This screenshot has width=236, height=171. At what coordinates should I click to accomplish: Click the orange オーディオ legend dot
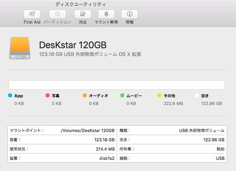click(85, 95)
